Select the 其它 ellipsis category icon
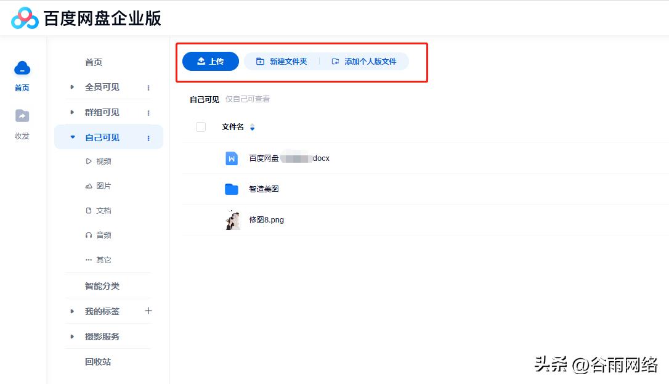Viewport: 669px width, 384px height. pos(89,259)
